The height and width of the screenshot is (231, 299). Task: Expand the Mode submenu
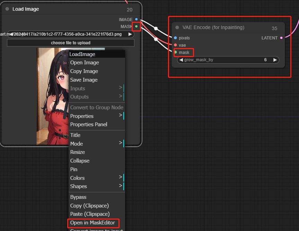click(97, 144)
